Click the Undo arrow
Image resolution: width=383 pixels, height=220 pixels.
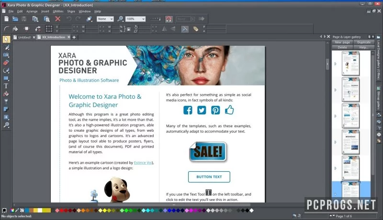[69, 19]
